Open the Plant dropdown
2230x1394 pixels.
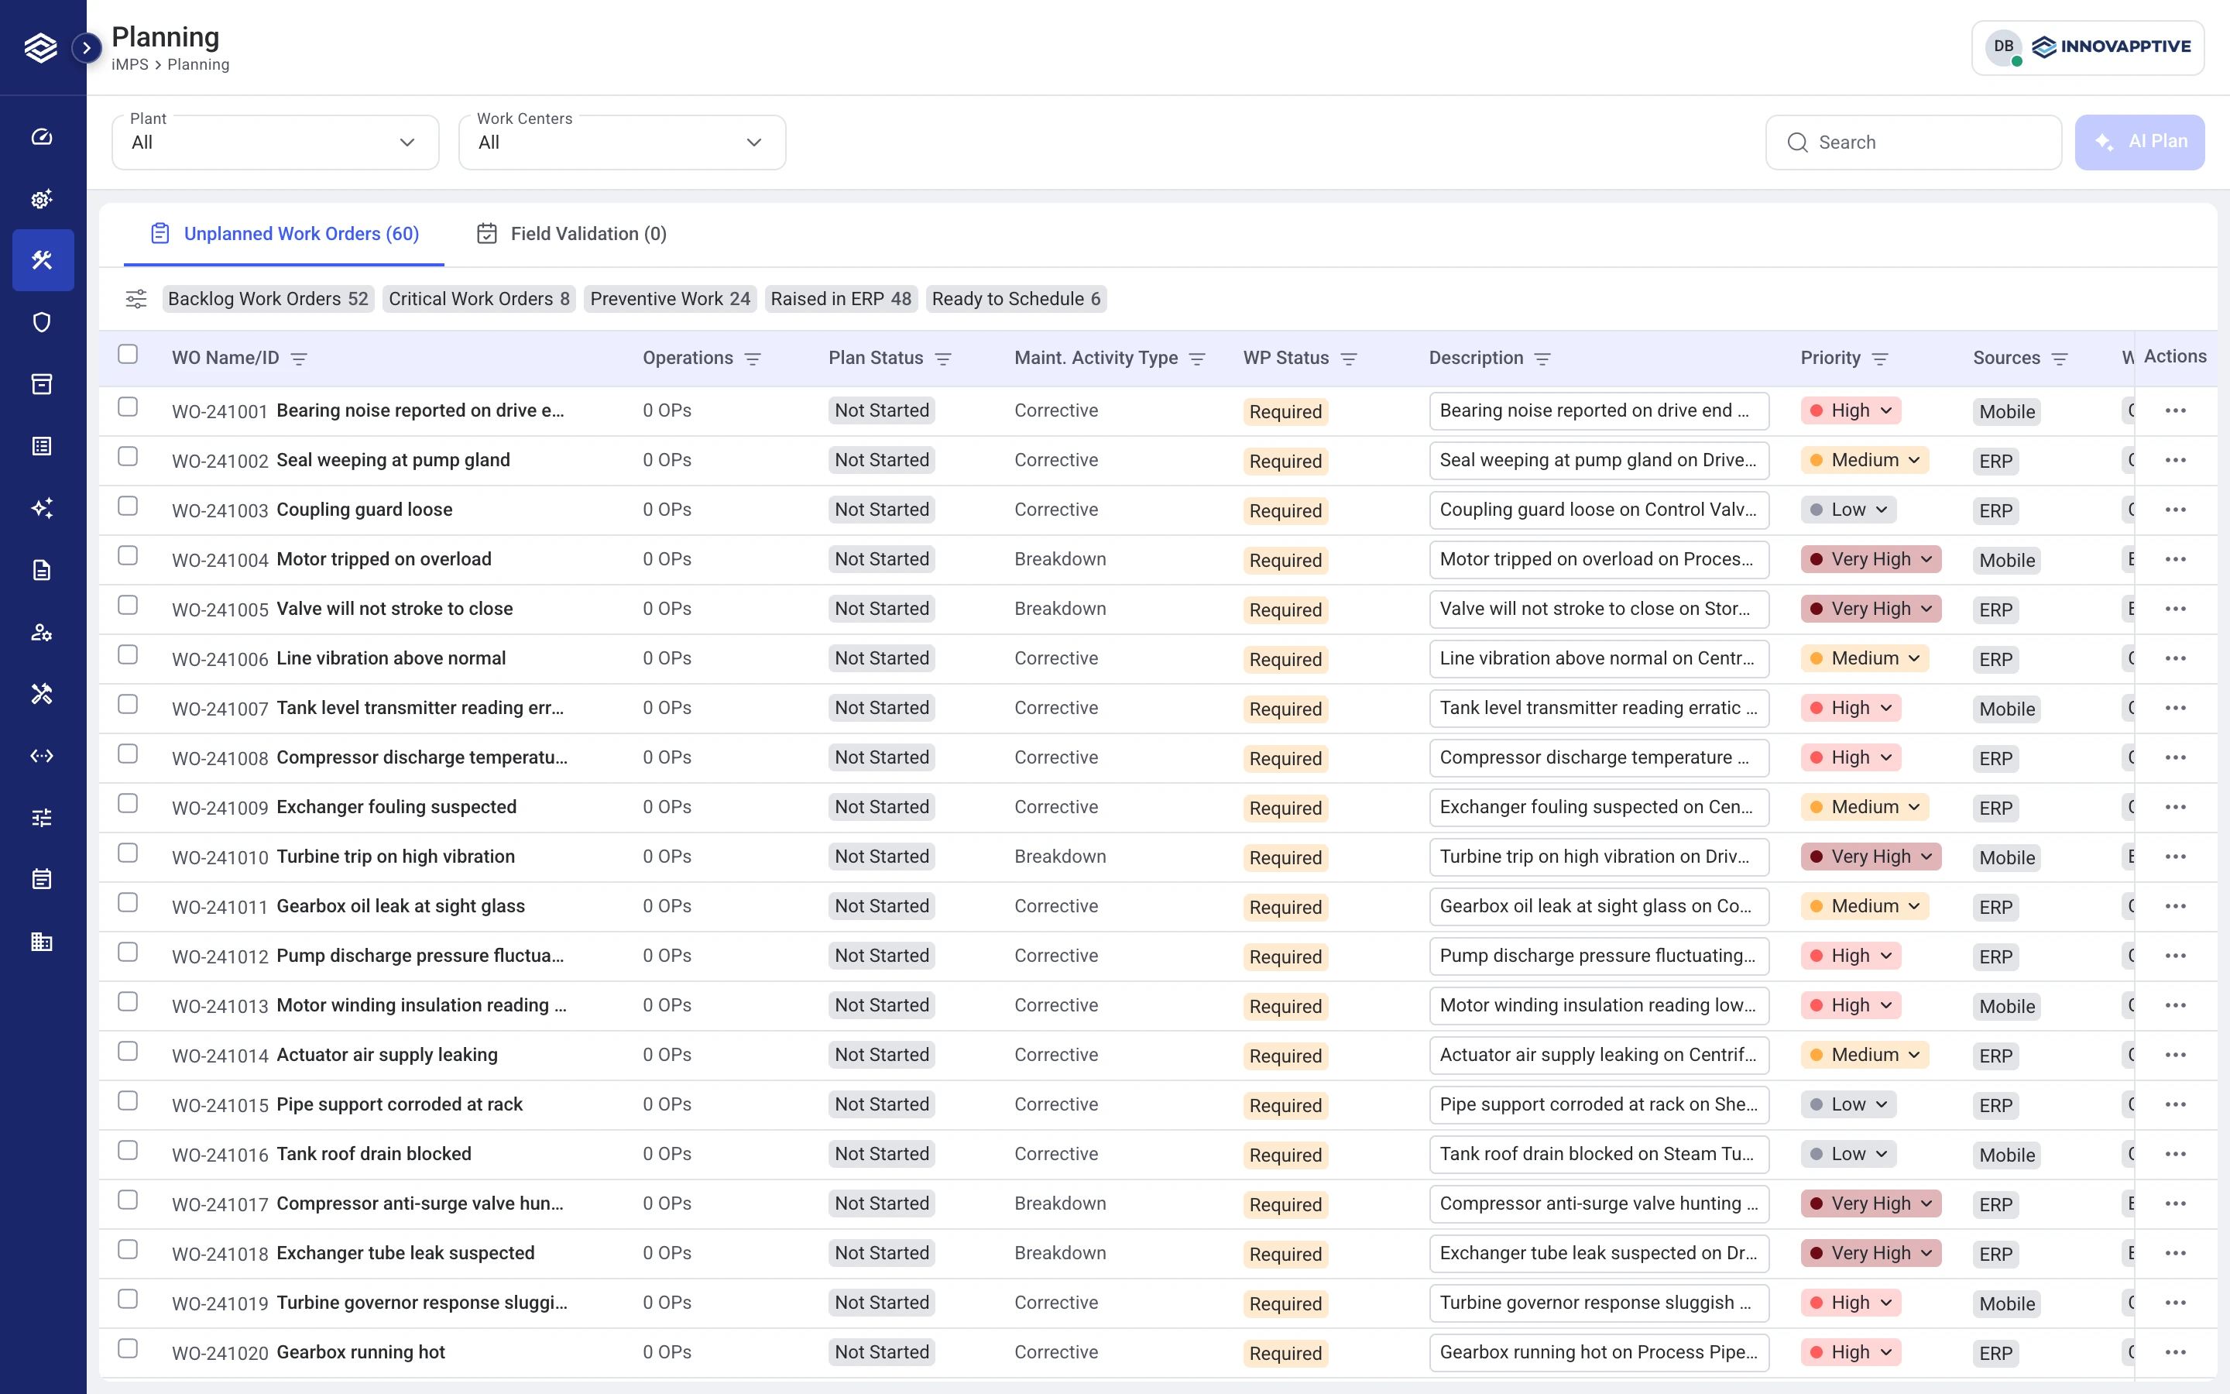pyautogui.click(x=276, y=142)
